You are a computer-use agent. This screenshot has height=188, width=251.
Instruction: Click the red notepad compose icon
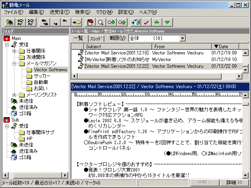91,22
